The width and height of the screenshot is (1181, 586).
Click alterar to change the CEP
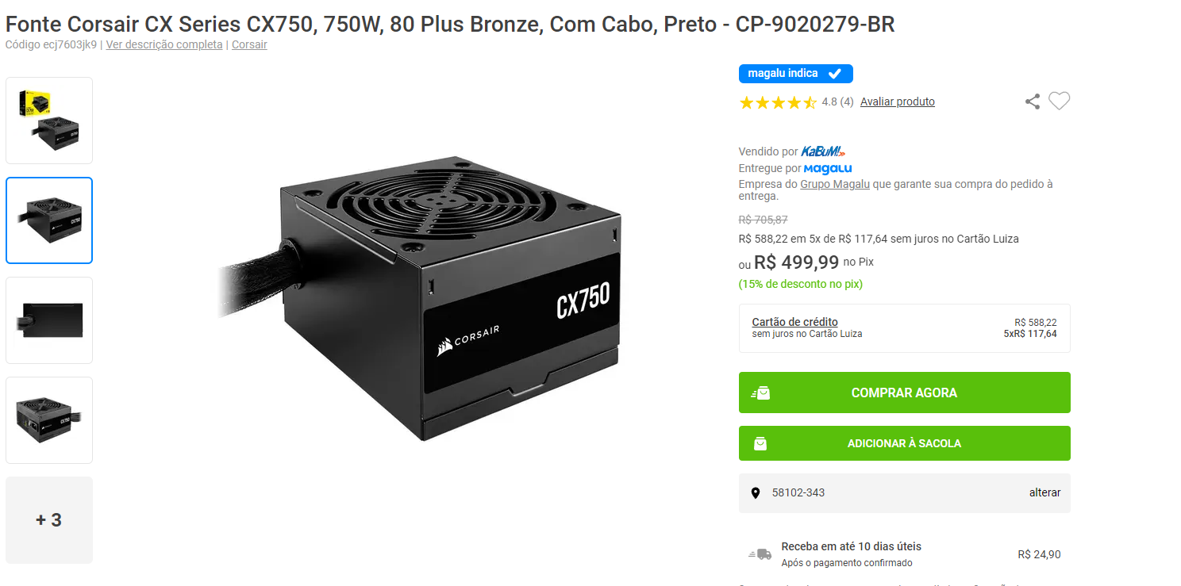(x=1044, y=492)
